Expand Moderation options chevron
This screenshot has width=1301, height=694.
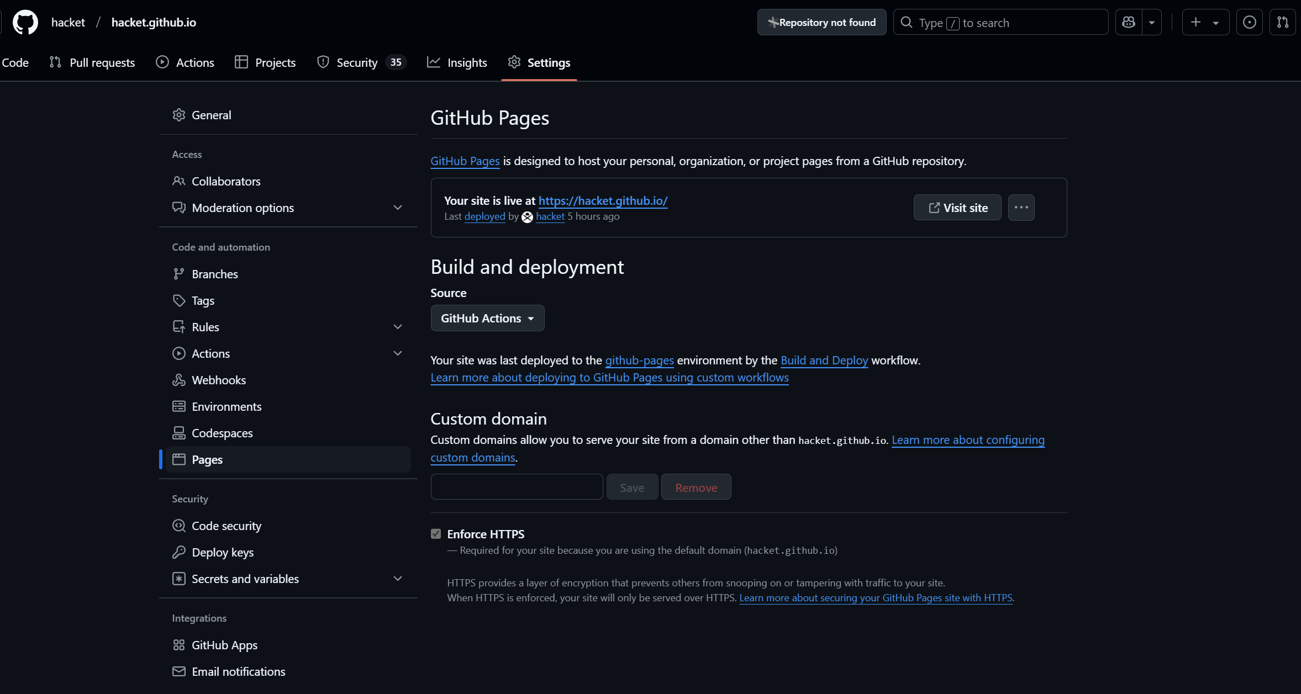(398, 208)
